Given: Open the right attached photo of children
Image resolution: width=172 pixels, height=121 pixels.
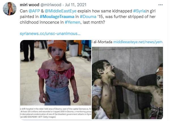Looking at the screenshot, I should tap(127, 83).
